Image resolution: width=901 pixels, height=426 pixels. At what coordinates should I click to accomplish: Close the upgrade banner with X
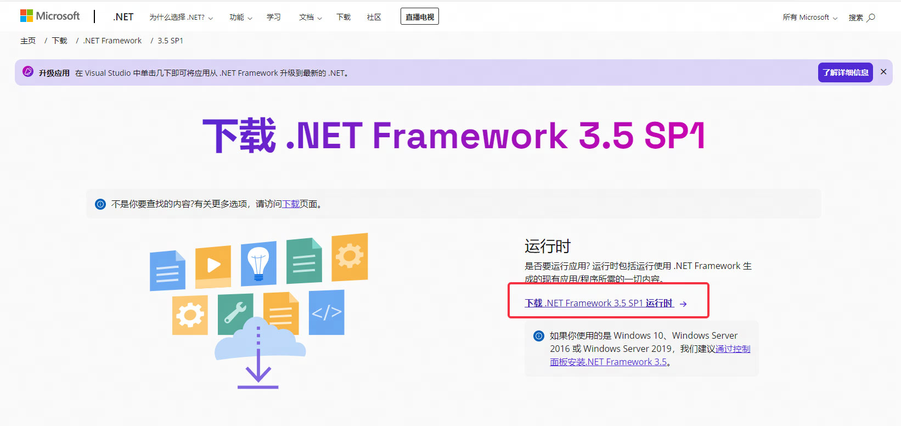click(x=883, y=72)
